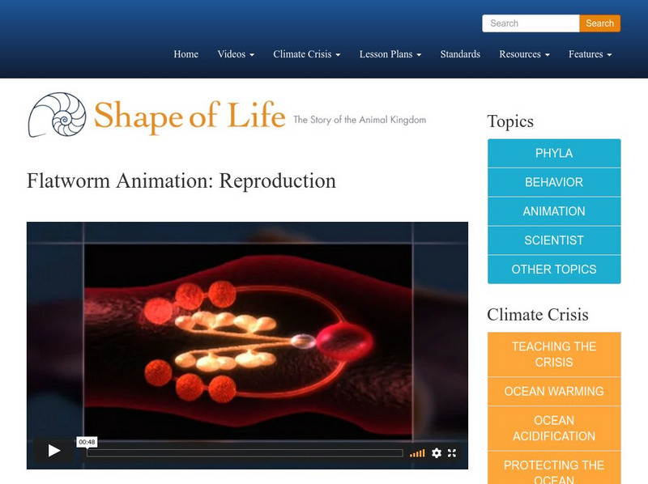This screenshot has width=648, height=484.
Task: Expand the Lesson Plans dropdown
Action: pyautogui.click(x=390, y=54)
